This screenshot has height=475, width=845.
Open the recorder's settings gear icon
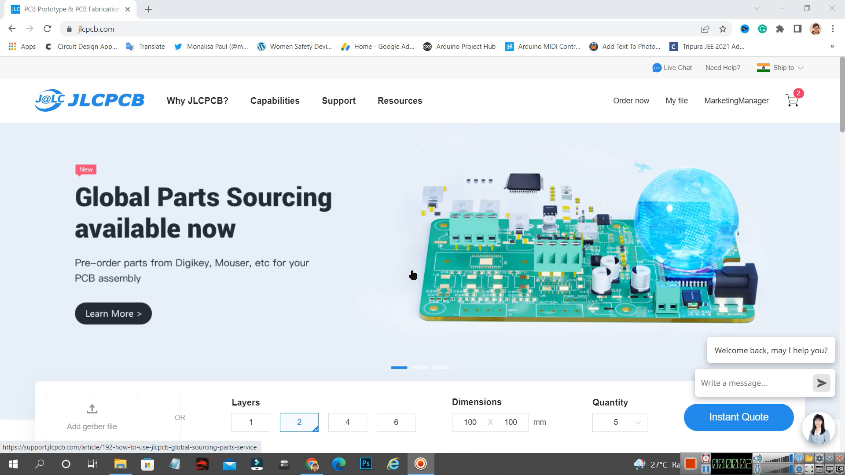[x=819, y=459]
